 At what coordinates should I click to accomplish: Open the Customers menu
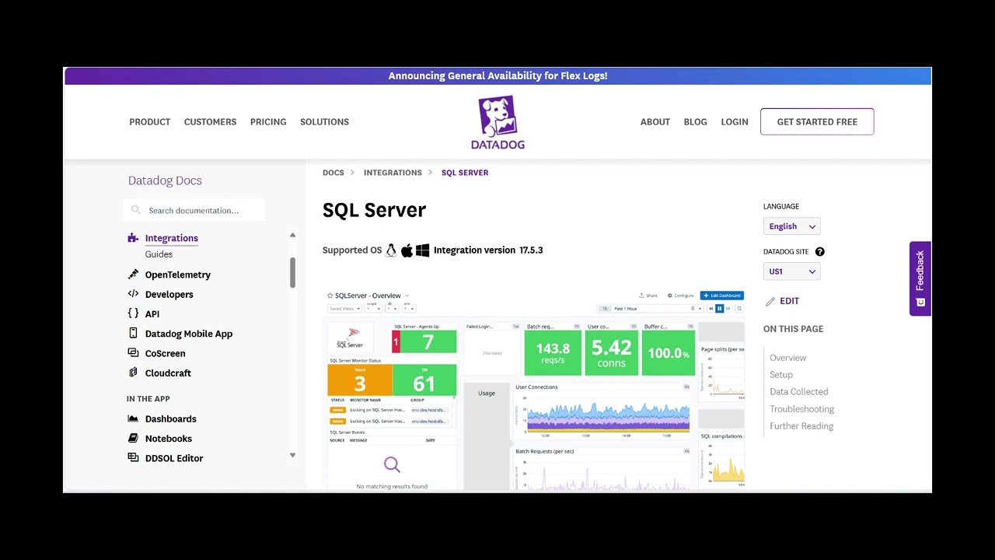pyautogui.click(x=210, y=122)
